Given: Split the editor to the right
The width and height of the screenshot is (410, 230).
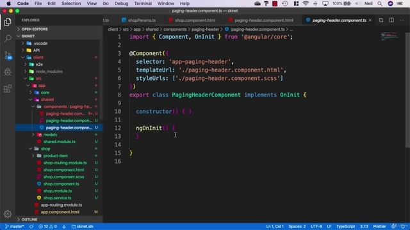Looking at the screenshot, I should pos(391,20).
